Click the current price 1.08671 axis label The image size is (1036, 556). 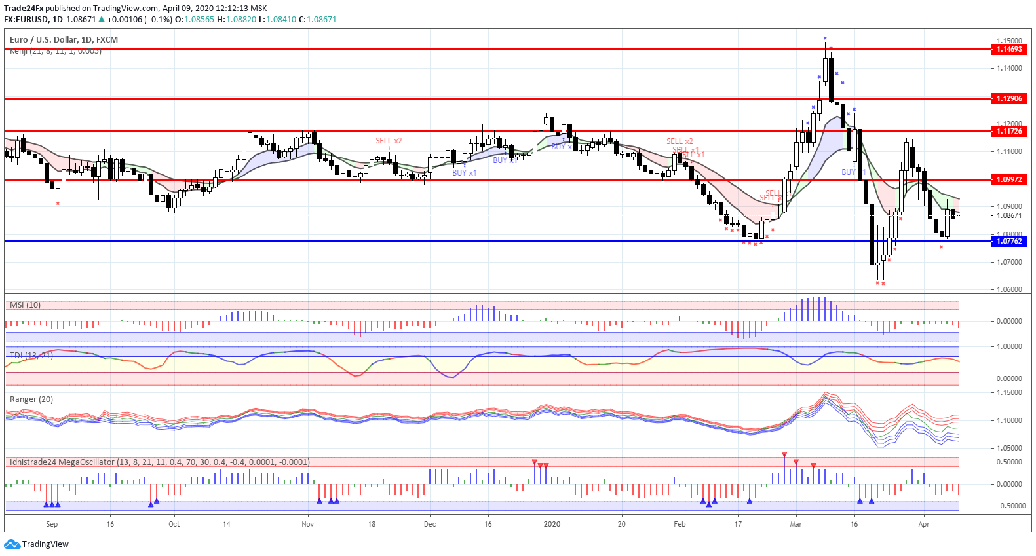1009,216
